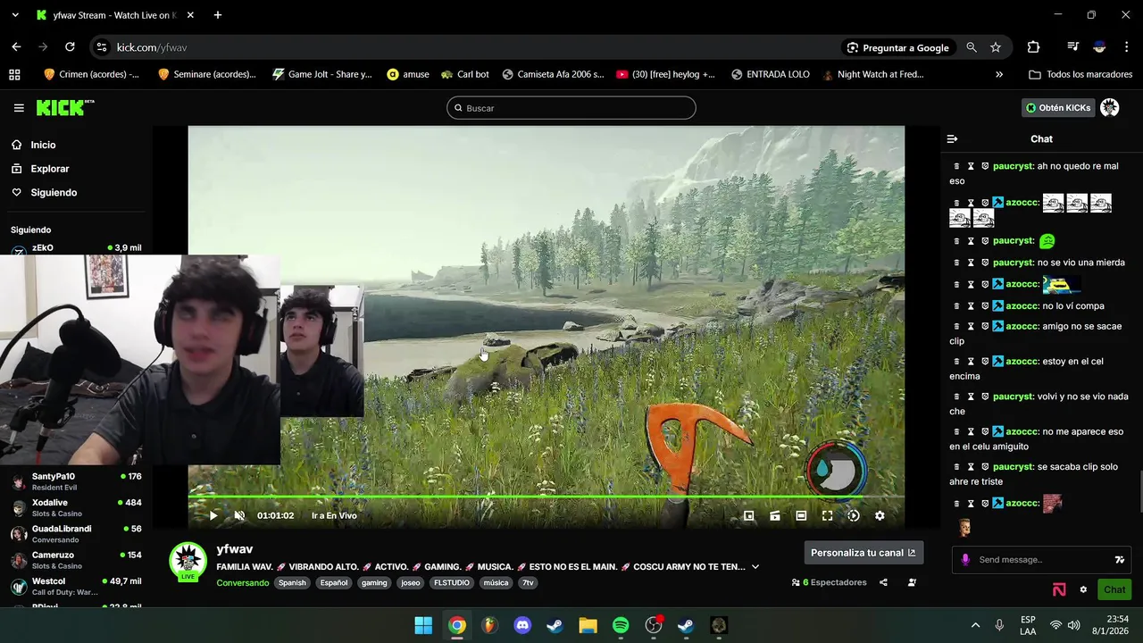Reload the page
Viewport: 1143px width, 643px height.
coord(70,47)
